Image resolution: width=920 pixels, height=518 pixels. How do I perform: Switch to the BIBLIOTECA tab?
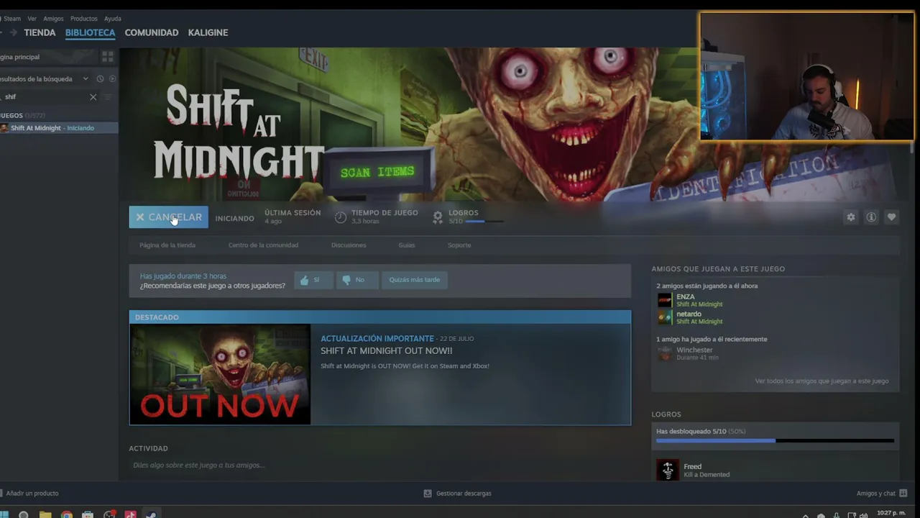pos(90,32)
